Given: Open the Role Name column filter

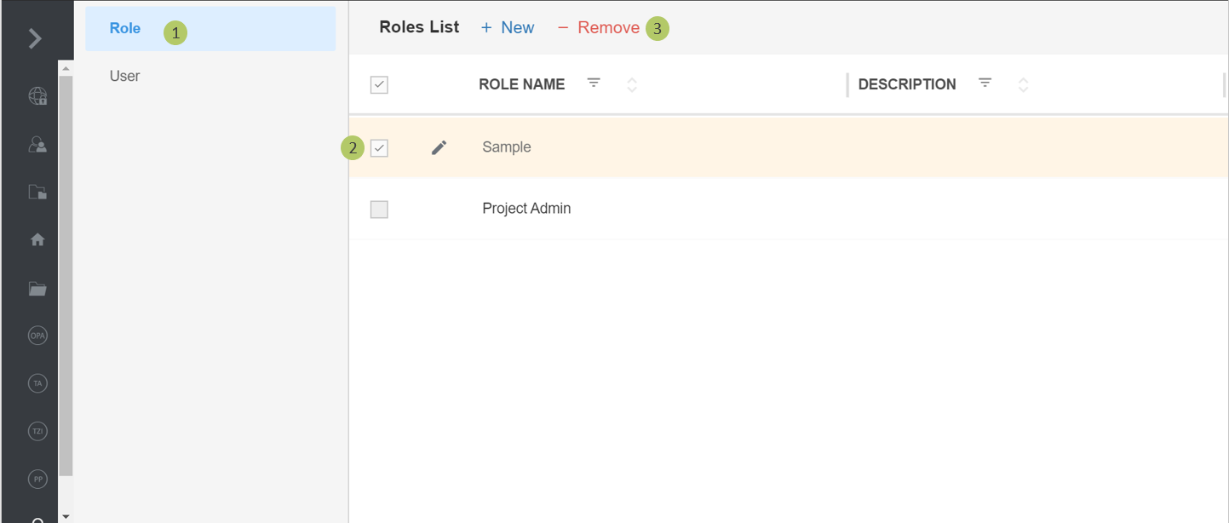Looking at the screenshot, I should (x=594, y=83).
